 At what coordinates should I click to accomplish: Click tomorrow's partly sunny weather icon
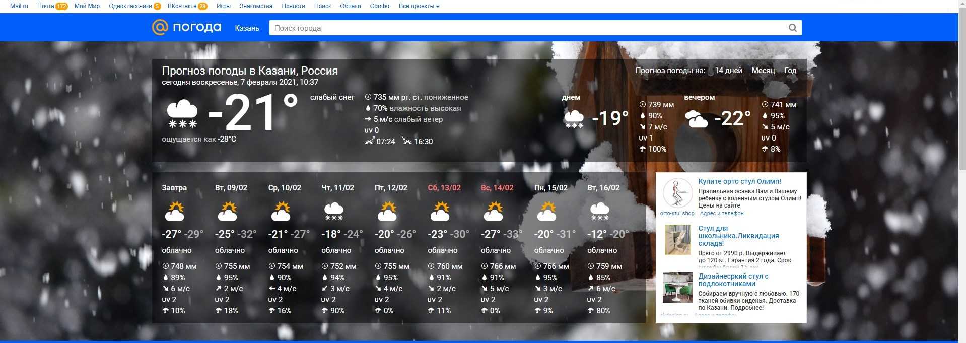tap(174, 212)
